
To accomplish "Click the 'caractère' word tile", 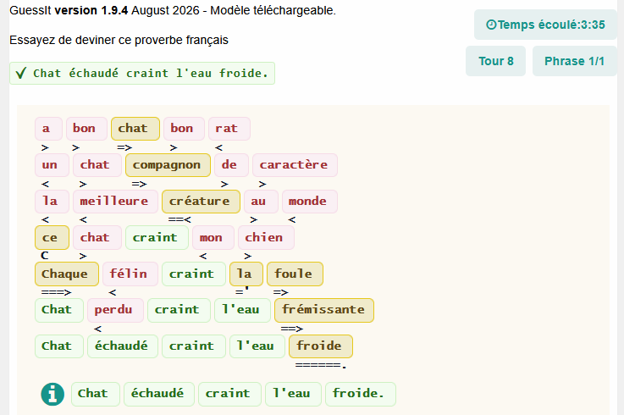I will click(x=295, y=165).
